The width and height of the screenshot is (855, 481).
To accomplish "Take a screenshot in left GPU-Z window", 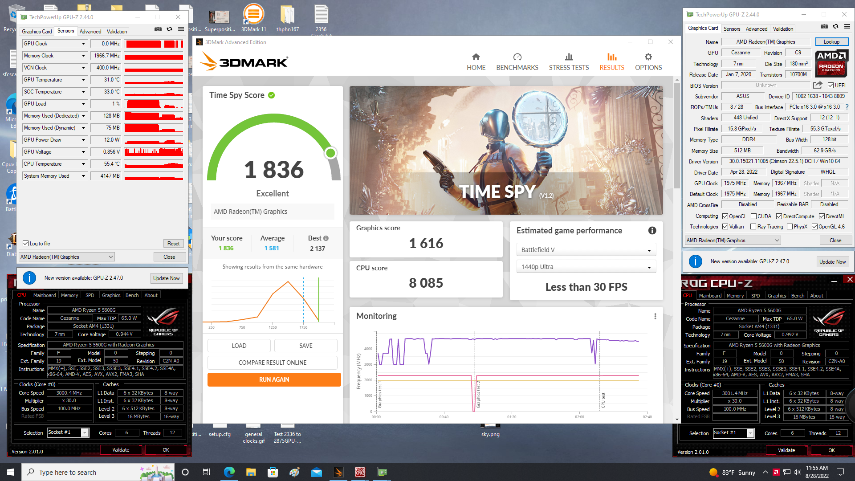I will (x=158, y=29).
